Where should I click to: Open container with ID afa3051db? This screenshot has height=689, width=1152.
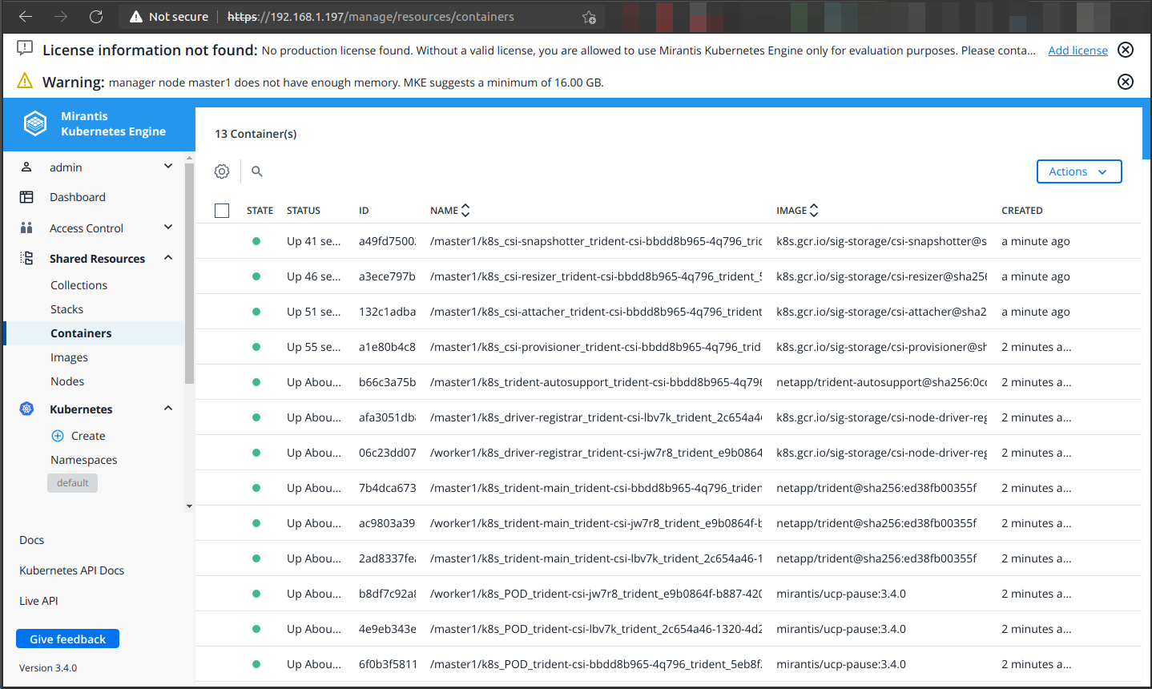pos(387,417)
